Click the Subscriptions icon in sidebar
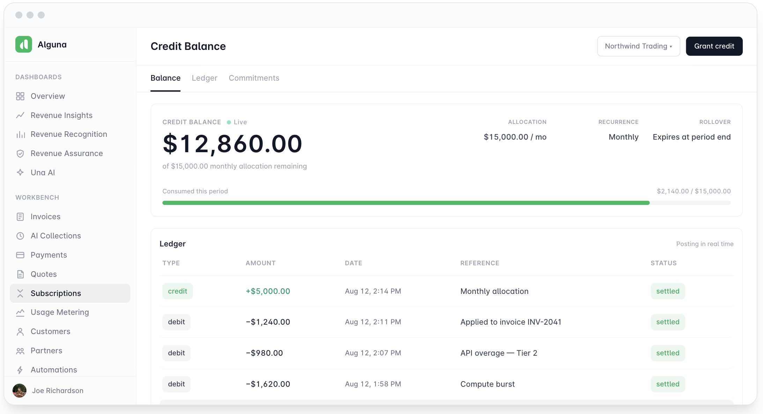 point(20,293)
